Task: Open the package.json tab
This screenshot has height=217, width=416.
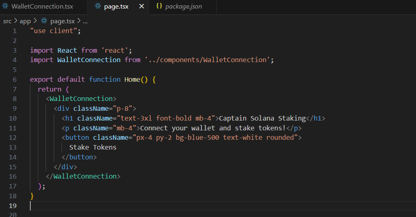Action: 183,7
